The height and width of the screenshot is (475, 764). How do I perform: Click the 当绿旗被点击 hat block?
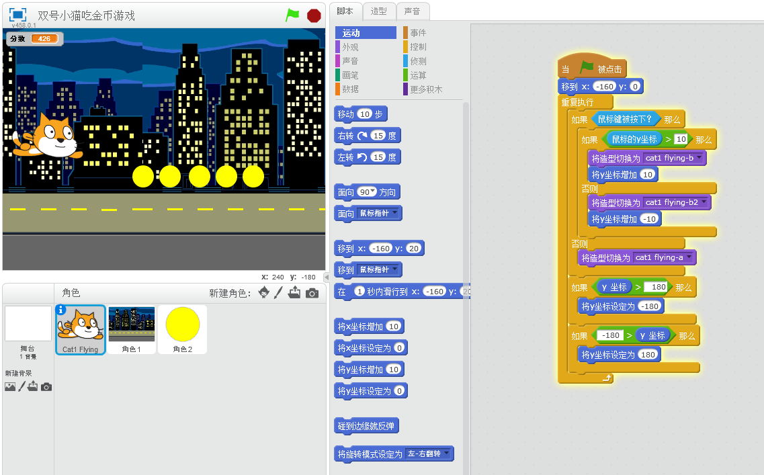pyautogui.click(x=591, y=67)
